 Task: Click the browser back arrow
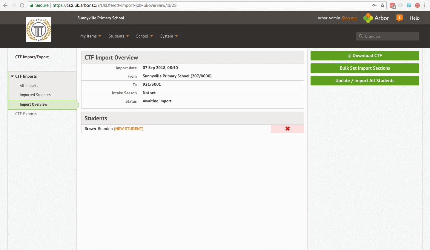tap(5, 5)
